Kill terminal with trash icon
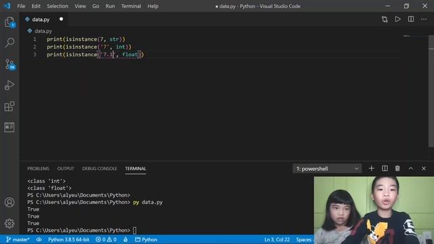Image resolution: width=434 pixels, height=244 pixels. 397,169
